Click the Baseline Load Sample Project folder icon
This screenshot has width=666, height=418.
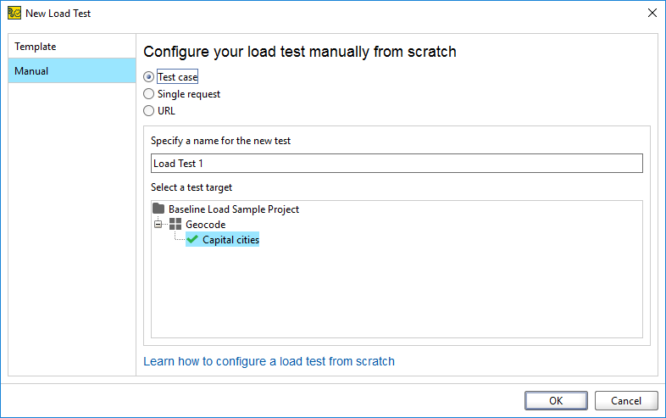pyautogui.click(x=158, y=209)
